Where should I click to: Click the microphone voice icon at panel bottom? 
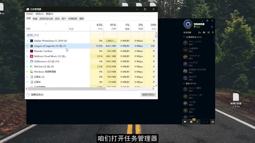[x=197, y=122]
